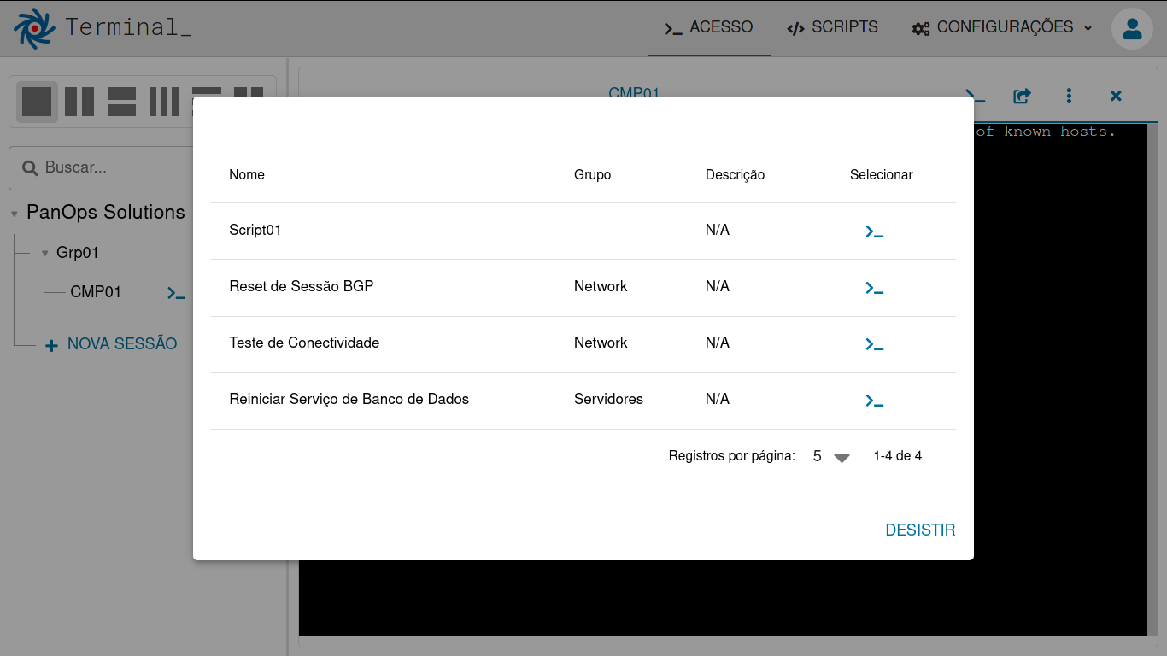Open the session more options menu

1069,96
